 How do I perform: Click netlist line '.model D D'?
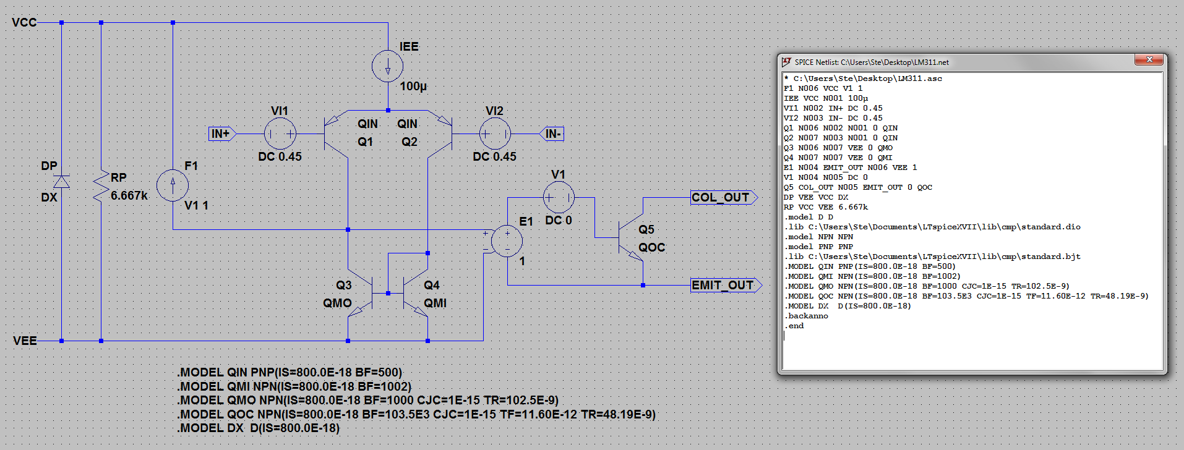[x=809, y=217]
